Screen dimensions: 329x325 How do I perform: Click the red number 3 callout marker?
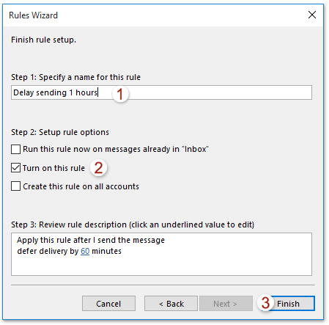point(265,303)
